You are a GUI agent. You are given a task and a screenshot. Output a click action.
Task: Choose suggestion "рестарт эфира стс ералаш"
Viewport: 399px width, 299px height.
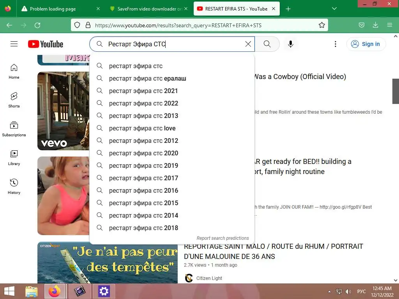[x=172, y=78]
